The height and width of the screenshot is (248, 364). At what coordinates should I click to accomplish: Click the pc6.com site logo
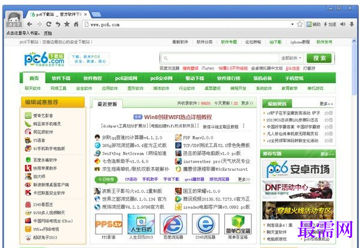point(44,59)
